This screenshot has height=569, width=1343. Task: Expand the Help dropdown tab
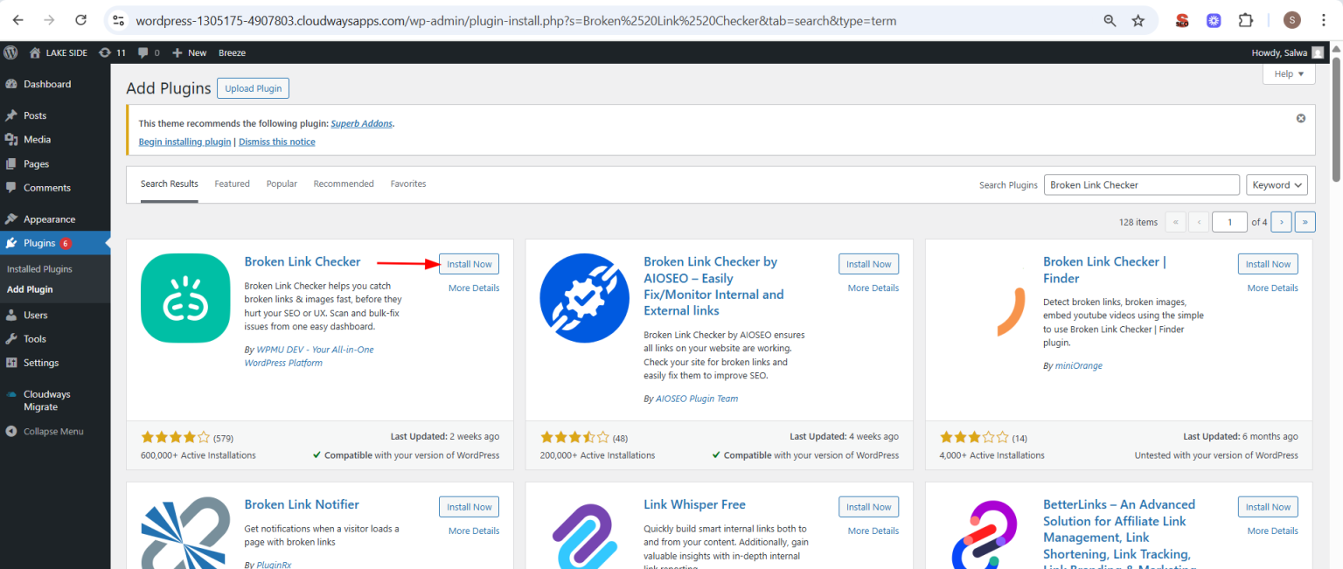(x=1289, y=74)
